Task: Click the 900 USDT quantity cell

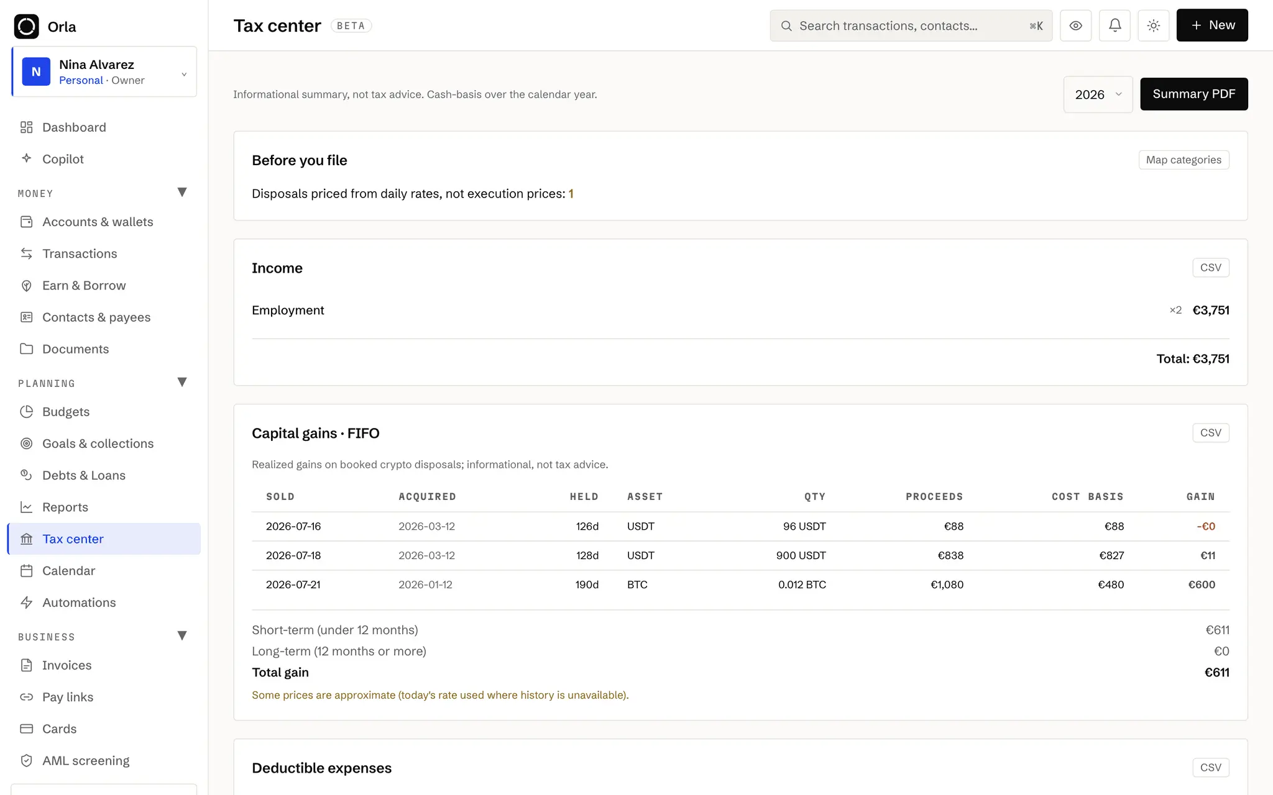Action: (801, 555)
